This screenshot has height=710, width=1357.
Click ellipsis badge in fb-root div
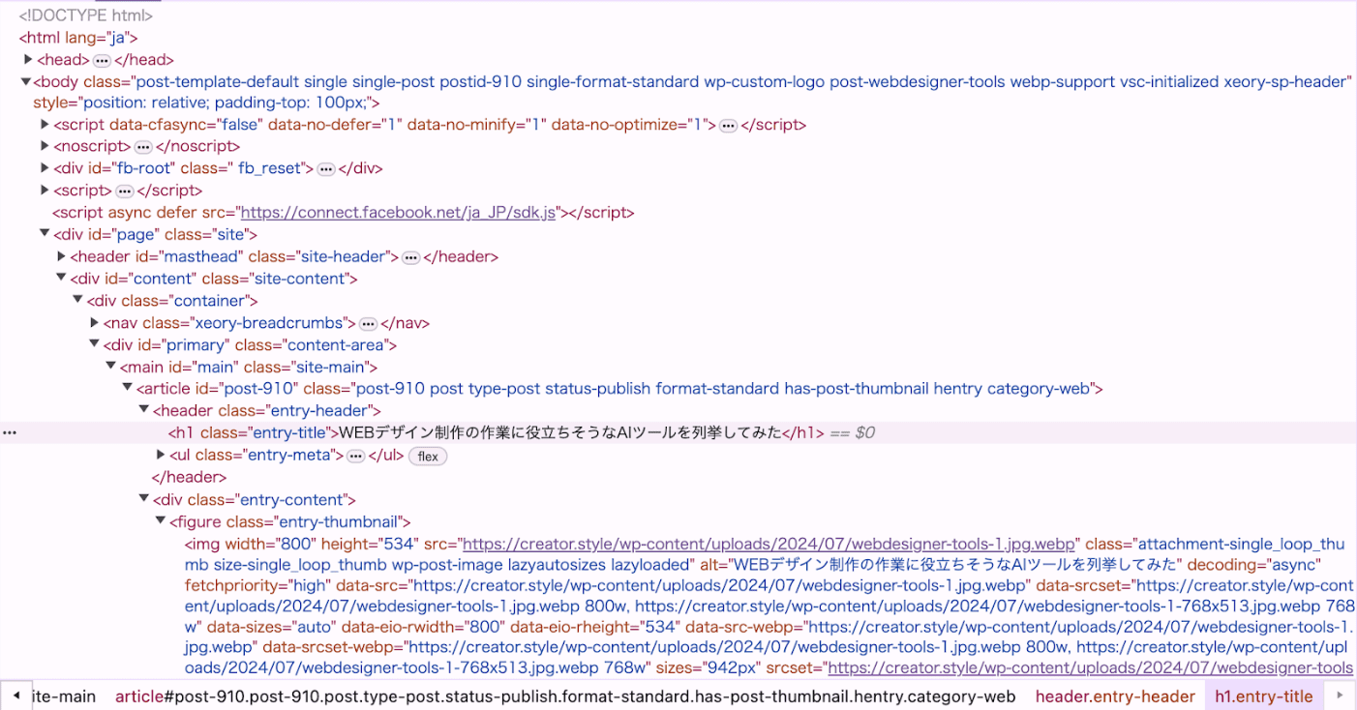(x=326, y=169)
